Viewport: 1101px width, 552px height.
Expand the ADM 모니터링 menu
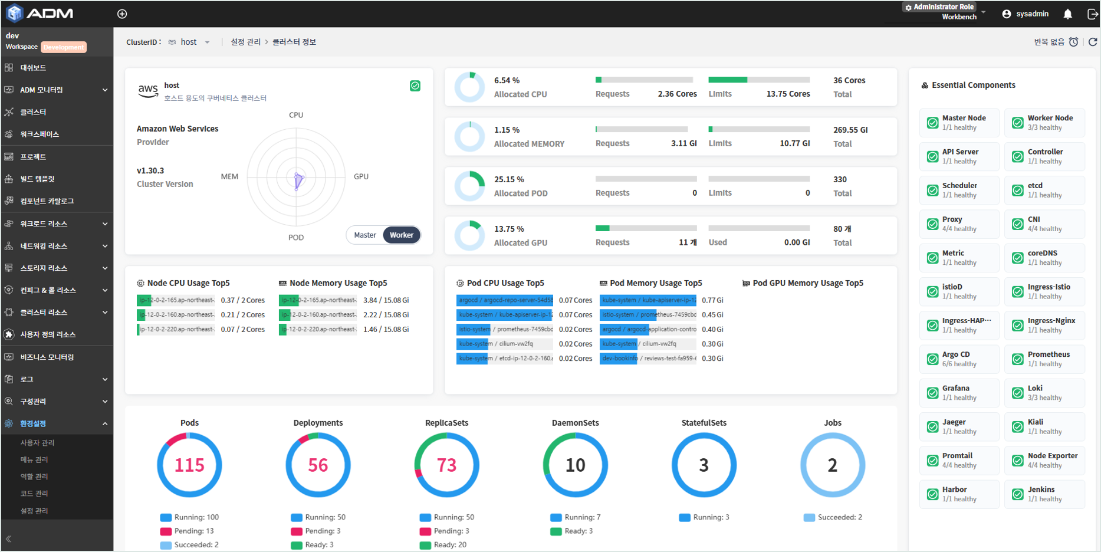pyautogui.click(x=57, y=90)
